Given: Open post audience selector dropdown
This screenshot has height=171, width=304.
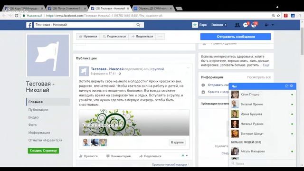Looking at the screenshot, I should point(185,155).
